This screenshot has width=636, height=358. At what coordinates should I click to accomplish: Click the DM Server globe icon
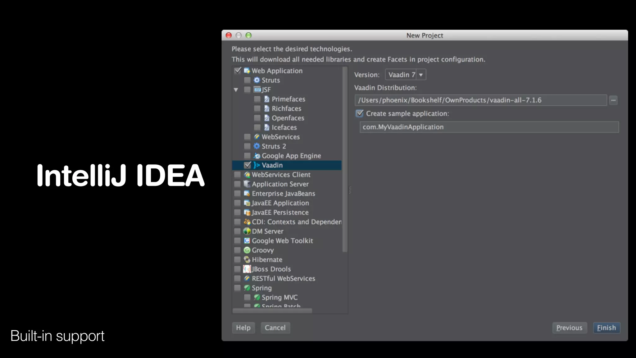[247, 231]
